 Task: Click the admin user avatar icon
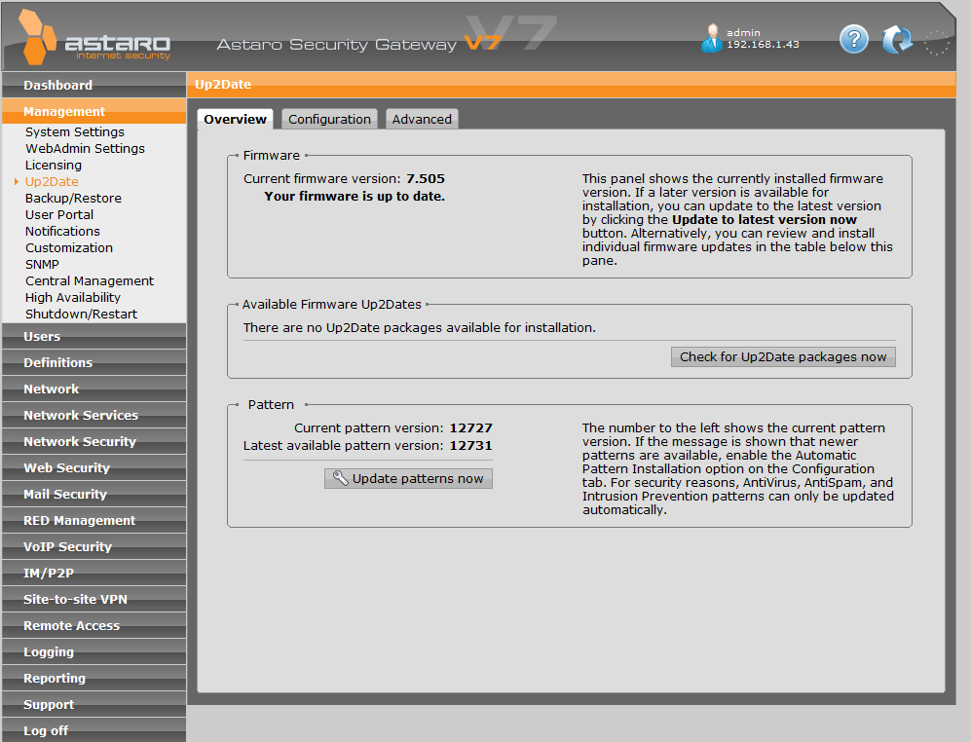pos(712,38)
